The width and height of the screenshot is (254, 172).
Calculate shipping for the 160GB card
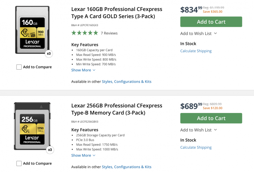point(196,51)
